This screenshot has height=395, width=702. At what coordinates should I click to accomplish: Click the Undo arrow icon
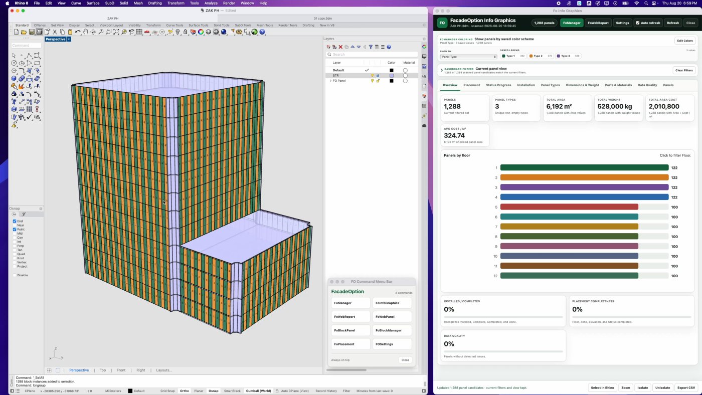[x=78, y=32]
